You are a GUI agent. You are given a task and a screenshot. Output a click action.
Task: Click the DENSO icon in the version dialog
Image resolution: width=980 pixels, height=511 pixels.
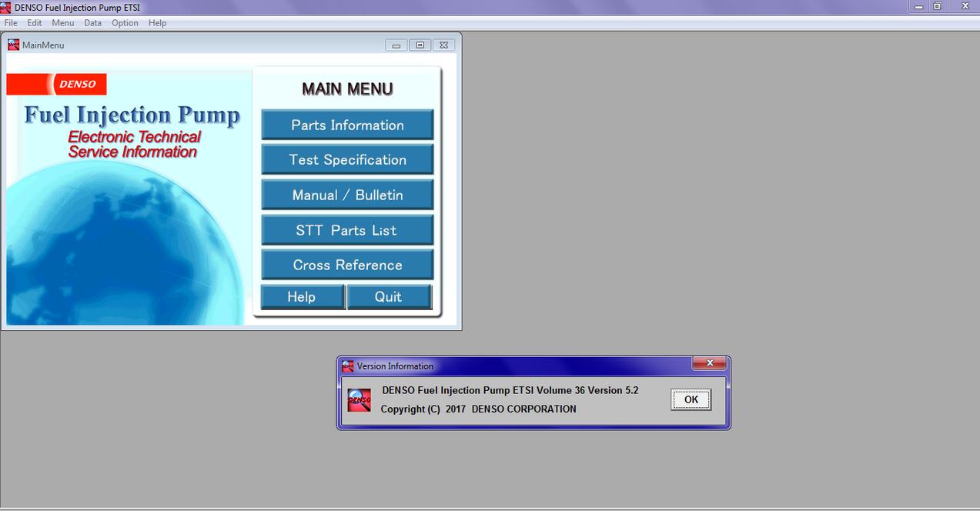point(359,399)
